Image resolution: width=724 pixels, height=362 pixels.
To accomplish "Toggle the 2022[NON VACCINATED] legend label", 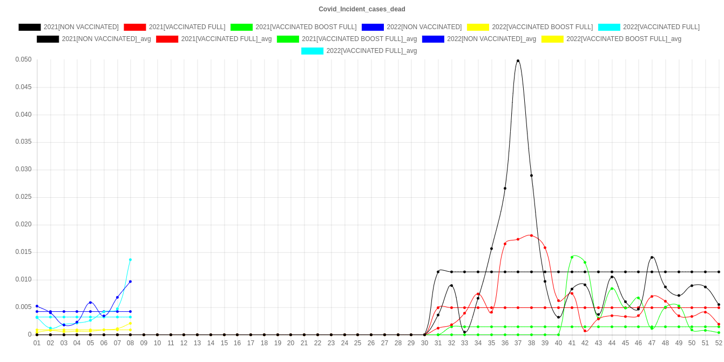I will 424,27.
